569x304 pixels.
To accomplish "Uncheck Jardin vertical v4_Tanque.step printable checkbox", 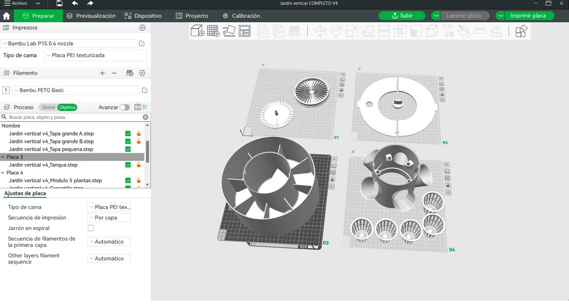I will pyautogui.click(x=128, y=165).
